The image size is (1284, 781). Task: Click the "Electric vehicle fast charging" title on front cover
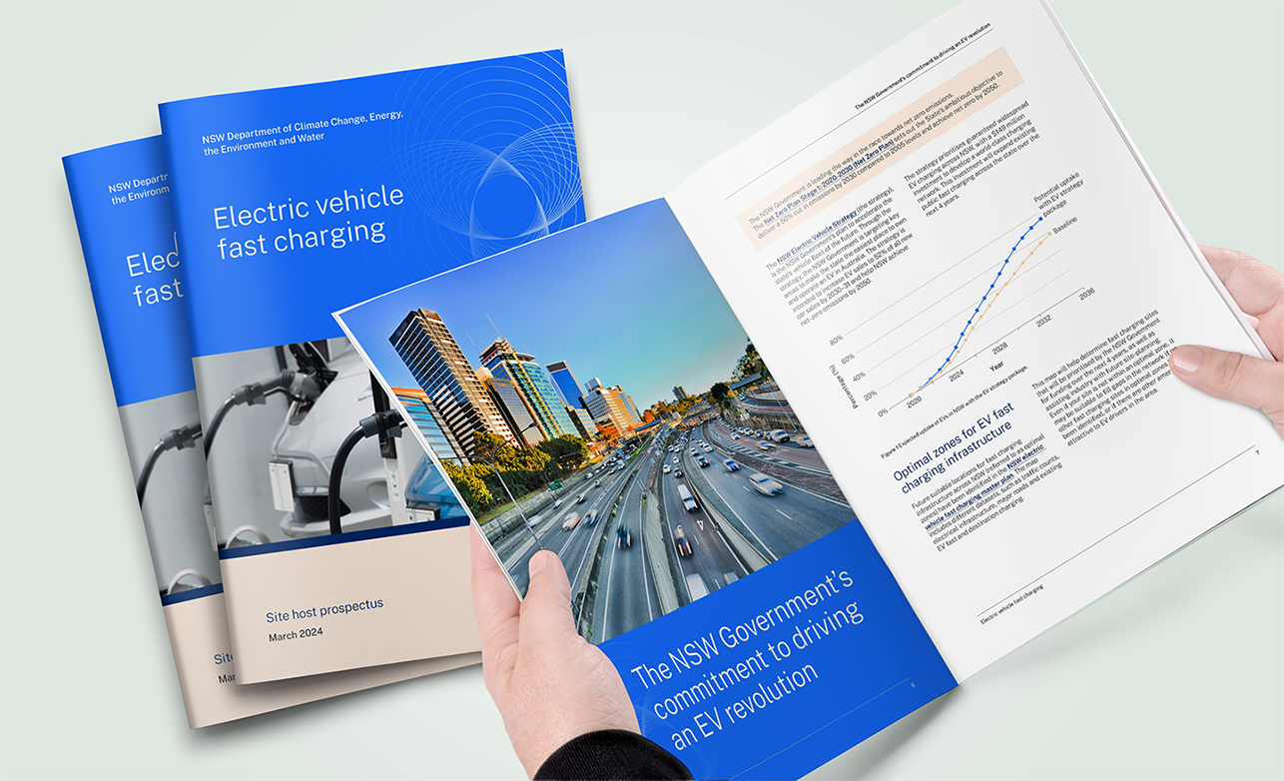[309, 221]
